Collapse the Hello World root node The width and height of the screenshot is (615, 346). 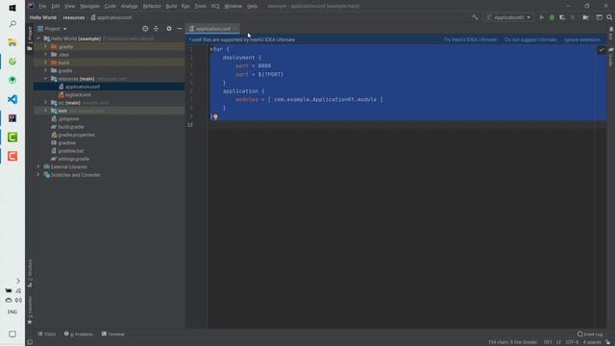38,38
